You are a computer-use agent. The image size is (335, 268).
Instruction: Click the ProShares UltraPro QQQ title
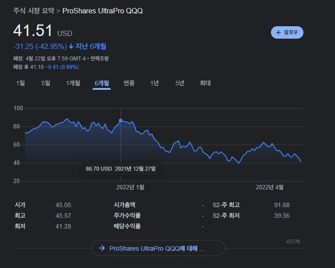click(103, 11)
